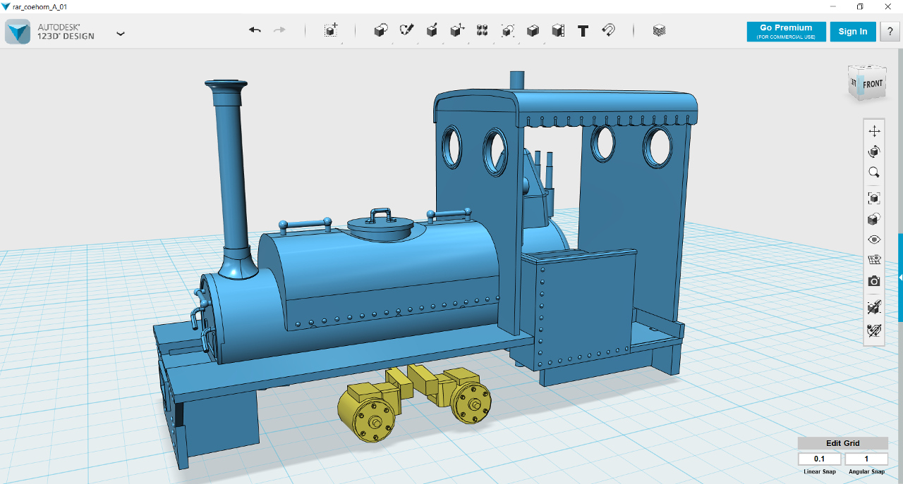The image size is (903, 484).
Task: Toggle the solids snap option icon
Action: point(874,307)
